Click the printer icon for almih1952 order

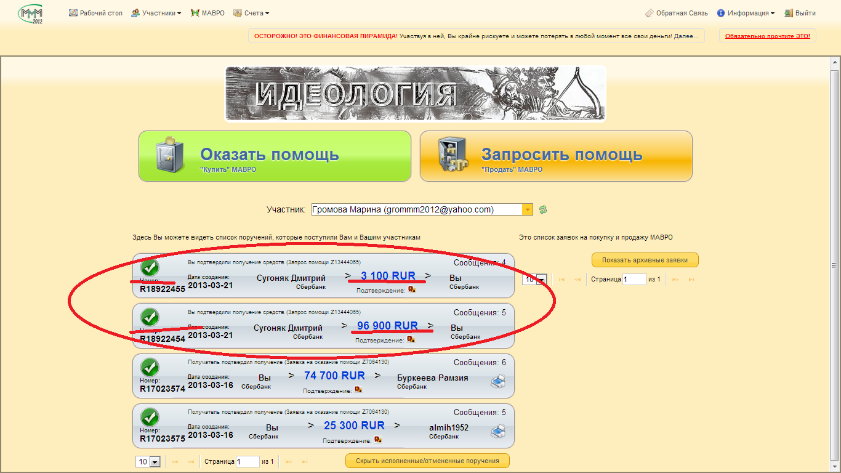tap(497, 431)
